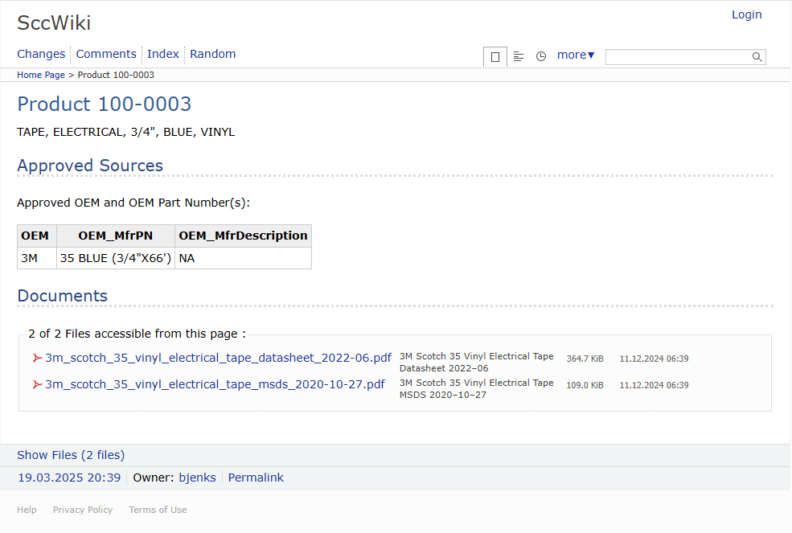Open the Terms of Use link

[x=158, y=510]
